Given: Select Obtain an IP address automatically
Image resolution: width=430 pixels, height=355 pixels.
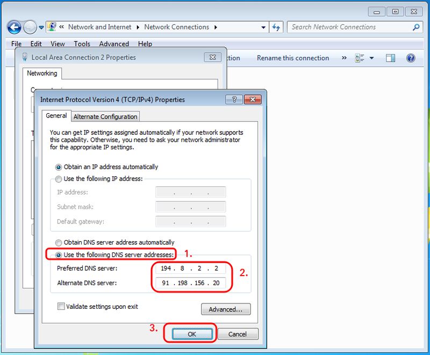Looking at the screenshot, I should pyautogui.click(x=59, y=167).
